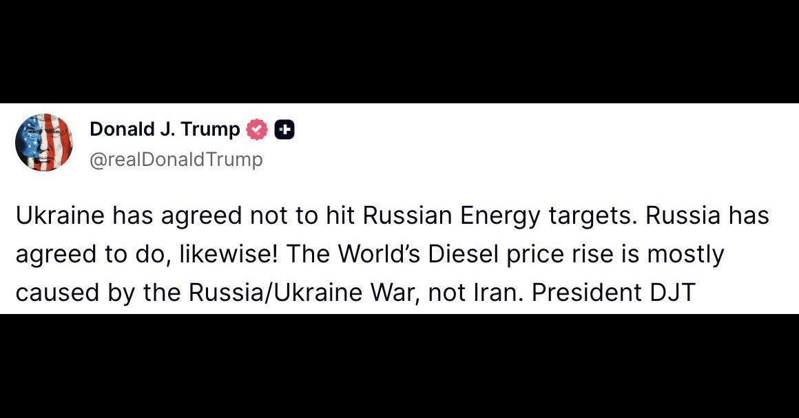Open the Donald J. Trump display name
The width and height of the screenshot is (799, 418).
(x=165, y=129)
